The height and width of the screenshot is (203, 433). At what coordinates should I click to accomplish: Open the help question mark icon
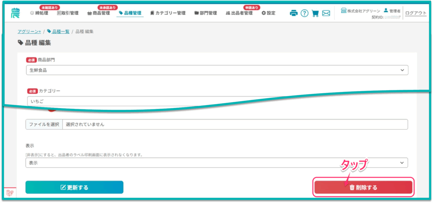(x=304, y=13)
